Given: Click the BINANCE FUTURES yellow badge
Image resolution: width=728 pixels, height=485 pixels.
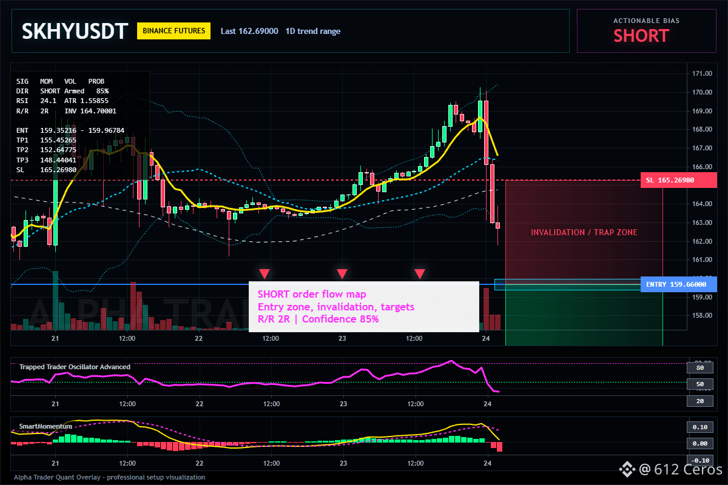Looking at the screenshot, I should 174,30.
